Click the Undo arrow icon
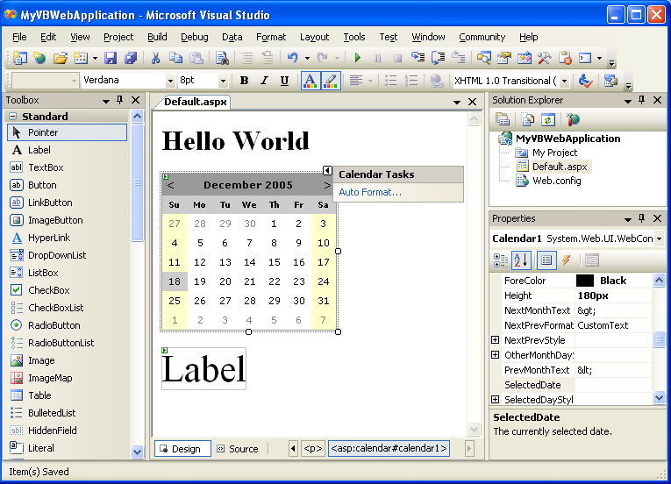Viewport: 671px width, 484px height. pos(292,59)
